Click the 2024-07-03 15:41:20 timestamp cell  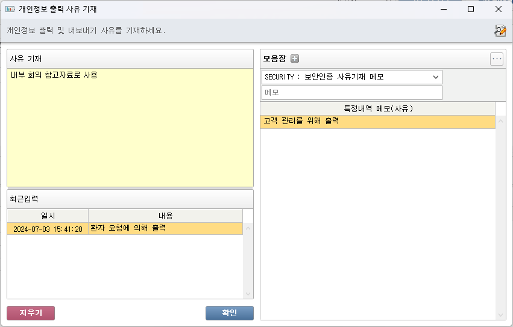(48, 229)
